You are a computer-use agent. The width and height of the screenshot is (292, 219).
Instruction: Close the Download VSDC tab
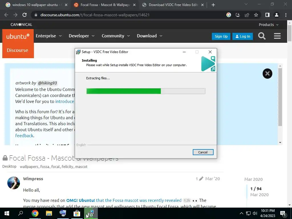tap(202, 5)
